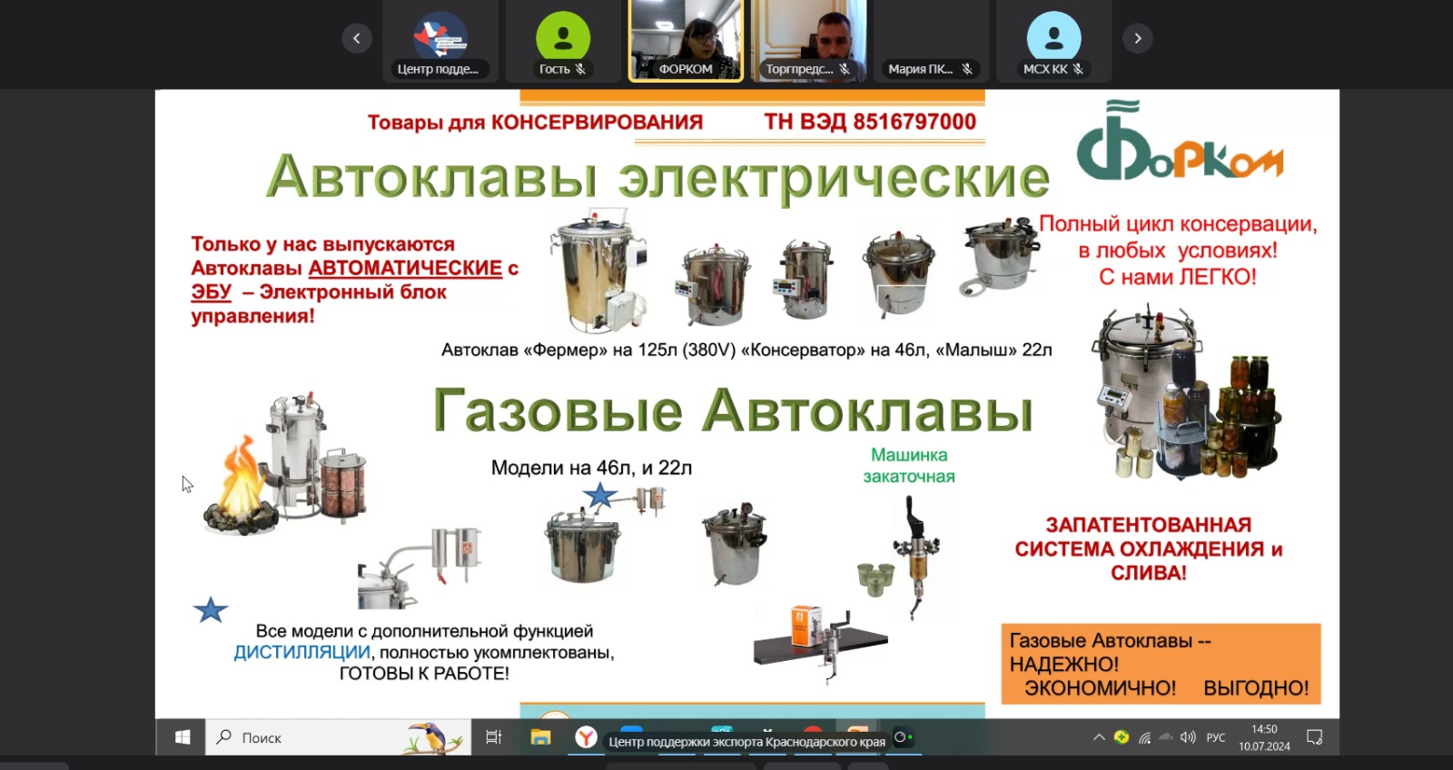Image resolution: width=1453 pixels, height=770 pixels.
Task: Click the blue ДИСТИЛЛЯЦИИ word
Action: click(302, 652)
